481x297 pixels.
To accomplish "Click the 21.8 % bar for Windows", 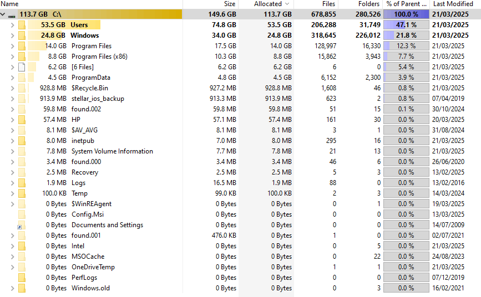I will coord(406,35).
